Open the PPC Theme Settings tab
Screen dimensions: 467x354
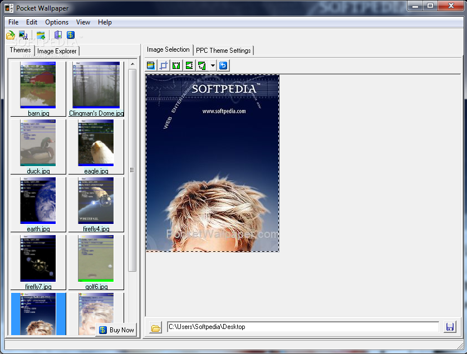[x=223, y=51]
